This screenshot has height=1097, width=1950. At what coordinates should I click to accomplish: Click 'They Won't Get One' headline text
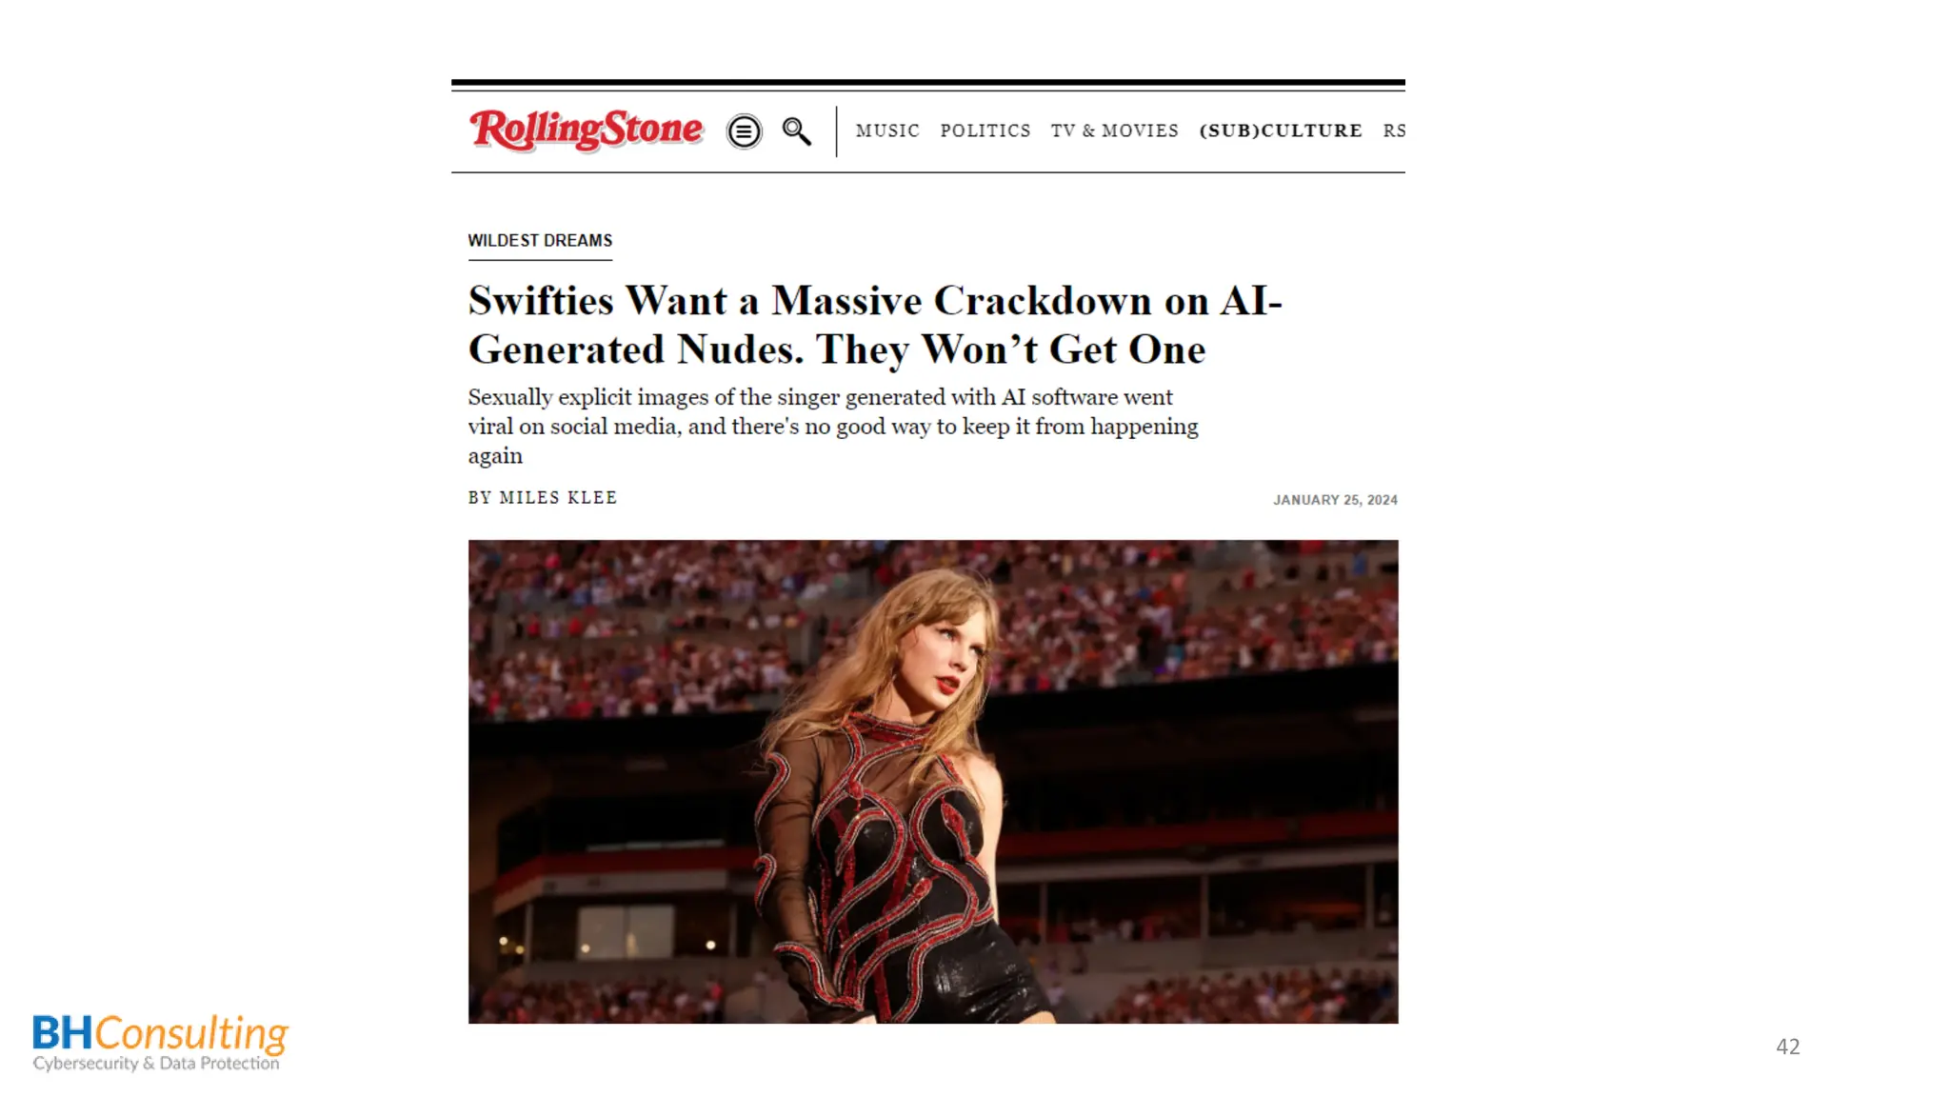click(x=1010, y=349)
